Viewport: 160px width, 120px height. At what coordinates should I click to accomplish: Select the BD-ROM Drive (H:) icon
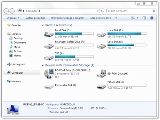click(101, 73)
